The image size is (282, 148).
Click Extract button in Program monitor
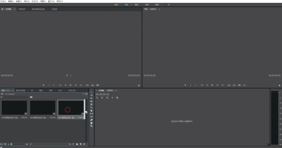[x=234, y=85]
